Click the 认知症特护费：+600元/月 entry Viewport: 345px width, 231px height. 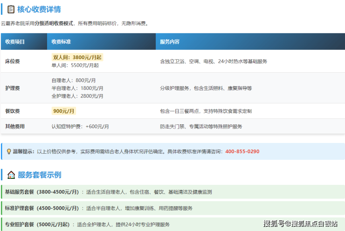pos(80,126)
